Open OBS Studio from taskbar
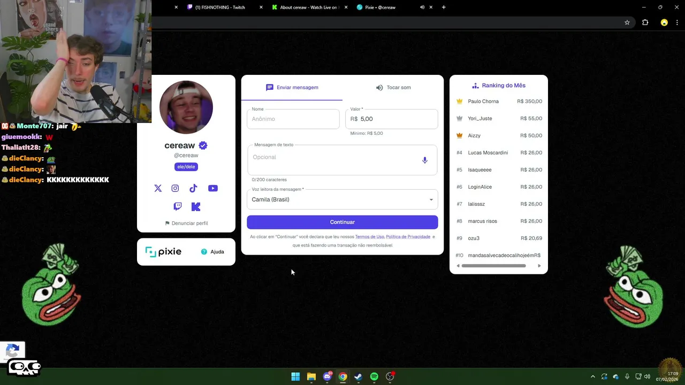 coord(390,376)
